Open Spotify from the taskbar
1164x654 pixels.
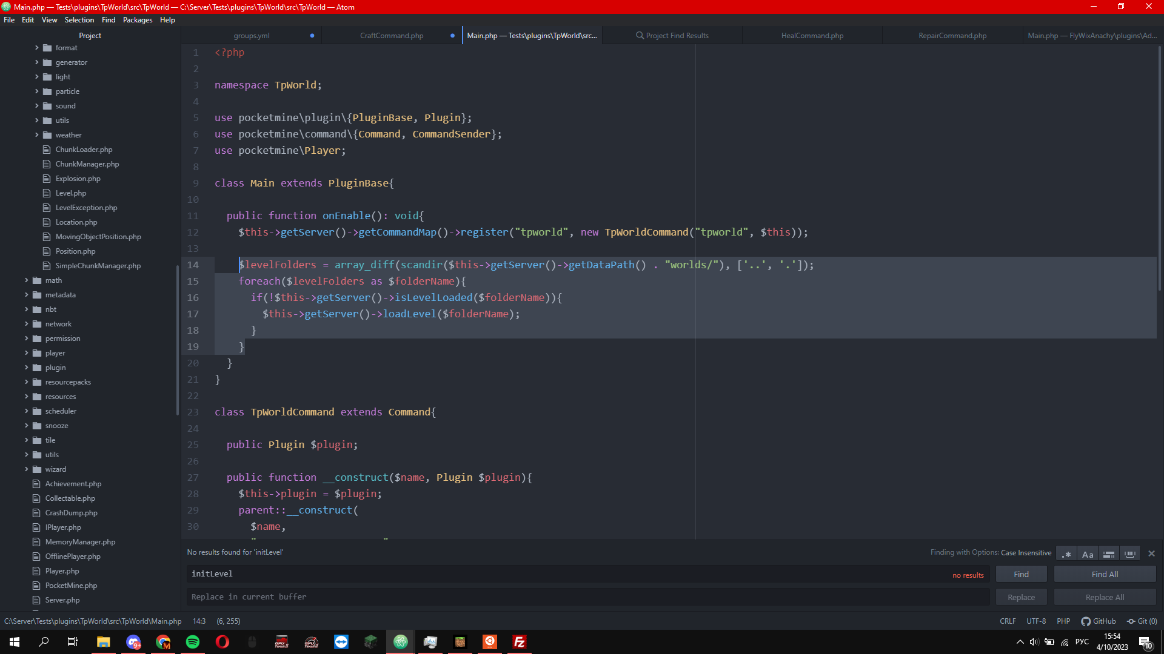[193, 642]
